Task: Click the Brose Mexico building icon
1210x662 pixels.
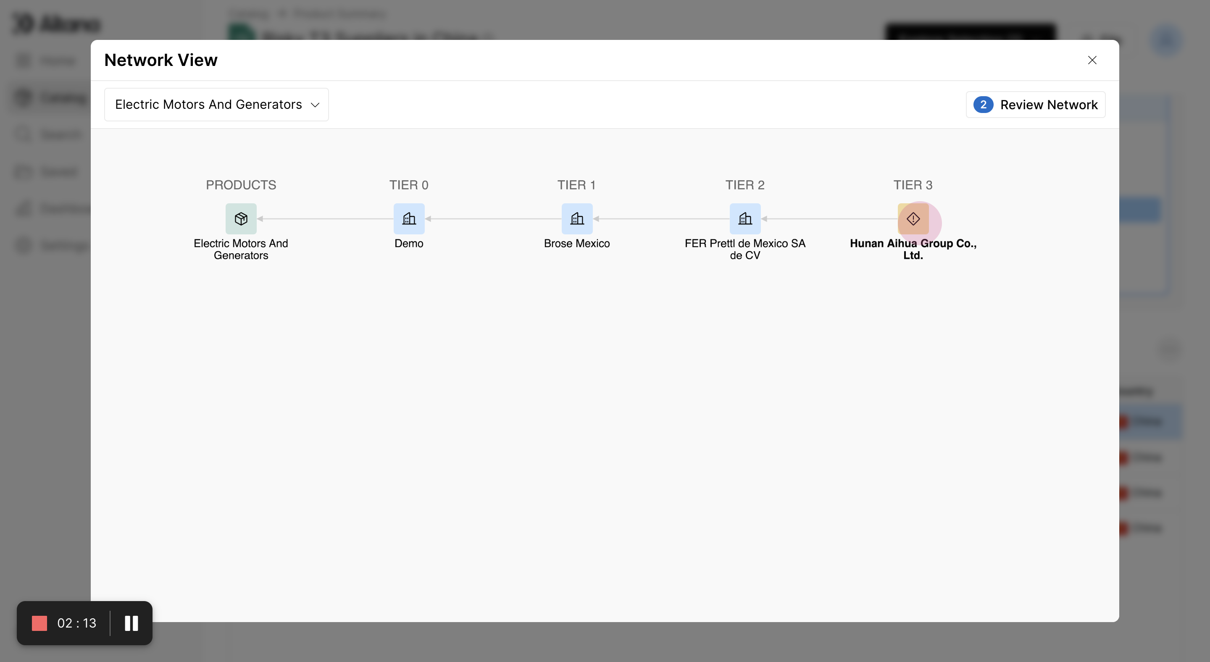Action: [x=577, y=219]
